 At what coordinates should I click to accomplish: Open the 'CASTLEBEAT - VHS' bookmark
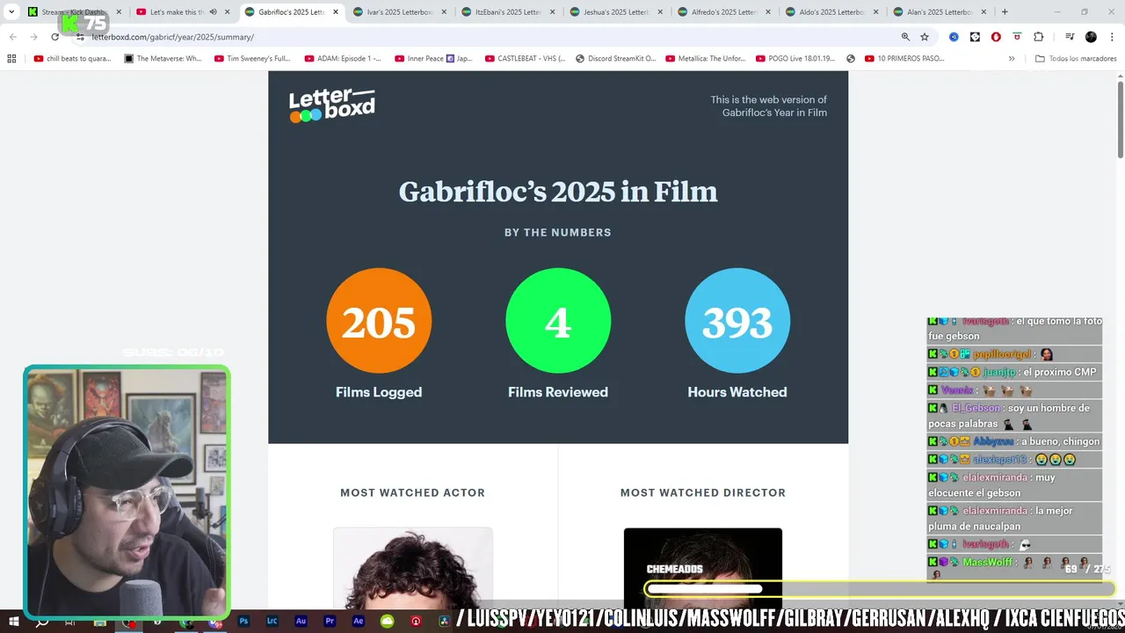(x=524, y=59)
